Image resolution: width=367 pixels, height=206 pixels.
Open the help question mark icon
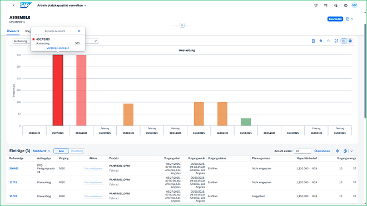click(x=345, y=6)
